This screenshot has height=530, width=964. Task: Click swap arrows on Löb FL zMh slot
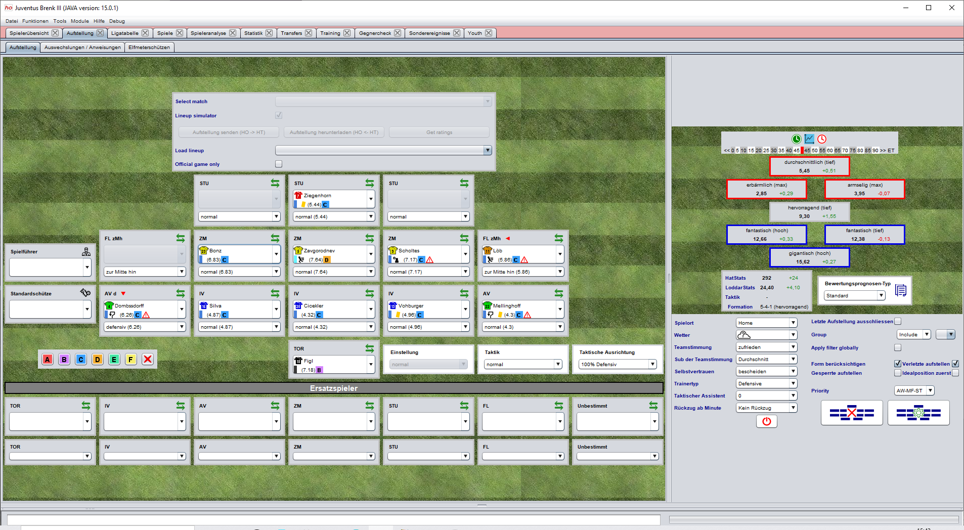click(x=558, y=238)
